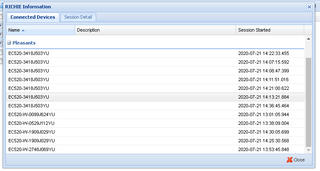Screen dimensions: 320x171
Task: Click the scrollbar up arrow
Action: pyautogui.click(x=308, y=39)
